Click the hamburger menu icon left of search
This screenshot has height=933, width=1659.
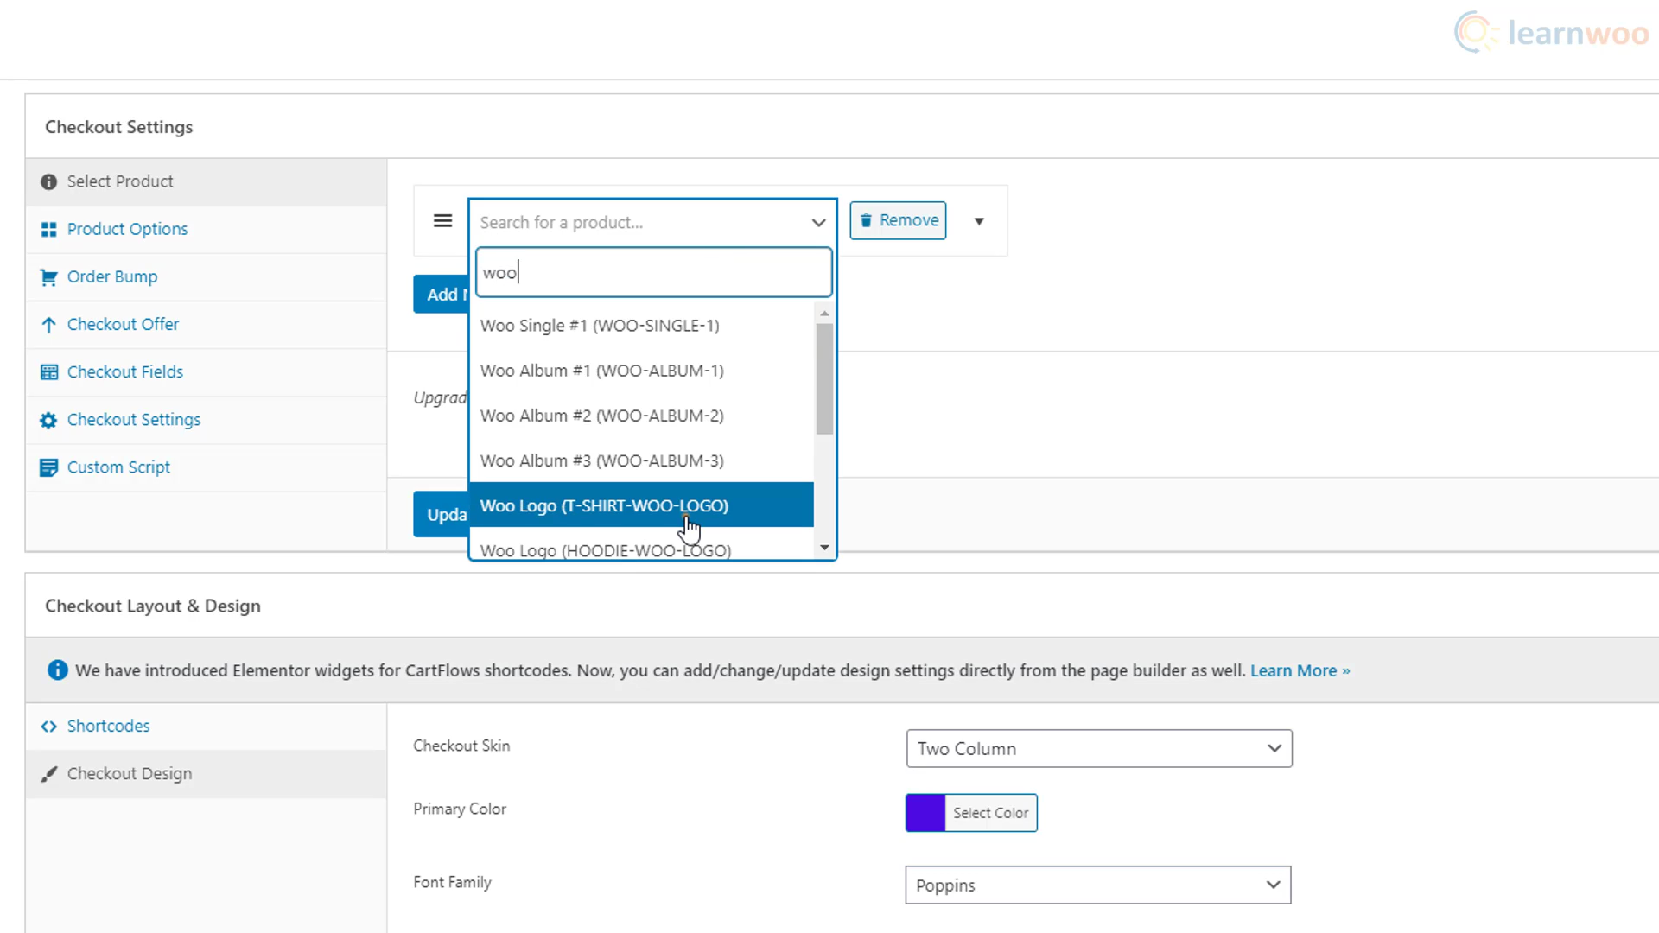pos(443,222)
